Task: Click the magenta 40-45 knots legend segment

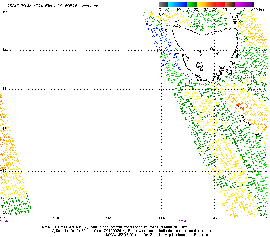Action: pyautogui.click(x=239, y=4)
